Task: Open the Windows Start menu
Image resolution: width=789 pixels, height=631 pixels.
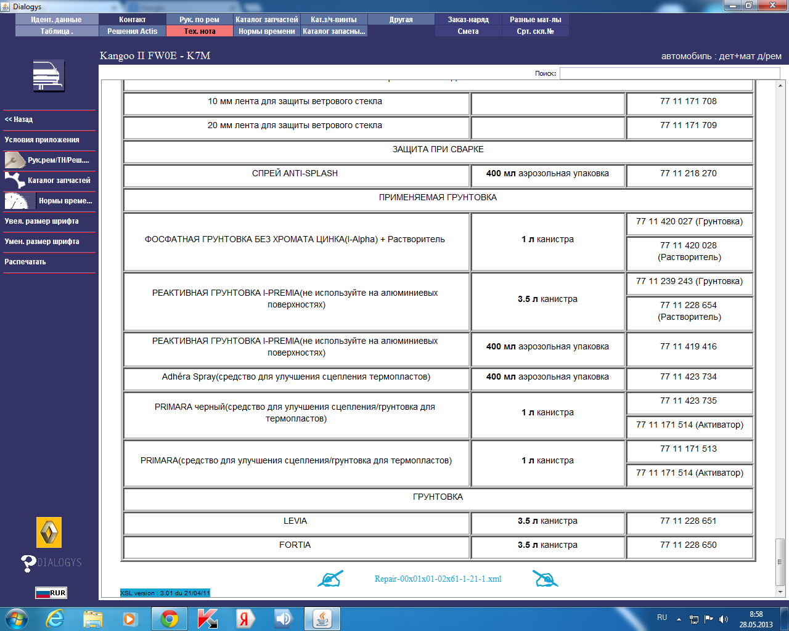Action: [x=17, y=619]
